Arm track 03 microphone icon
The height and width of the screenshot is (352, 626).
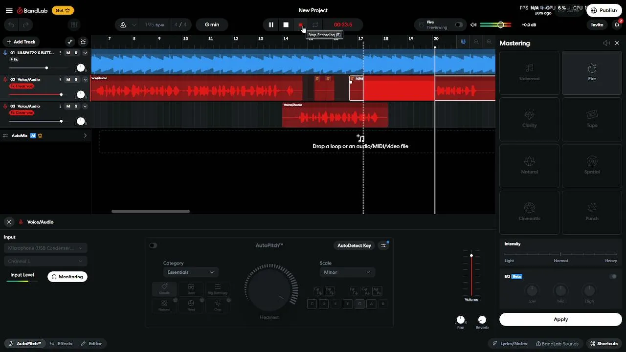[5, 106]
